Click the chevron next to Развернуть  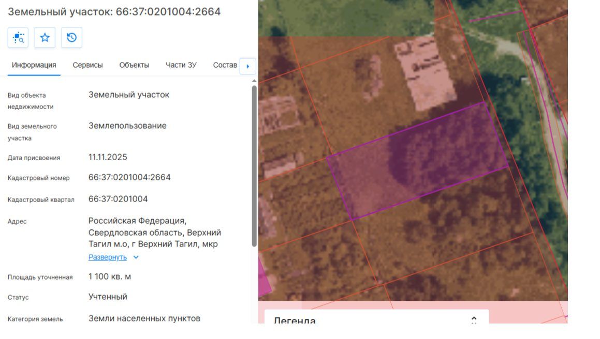tap(136, 257)
